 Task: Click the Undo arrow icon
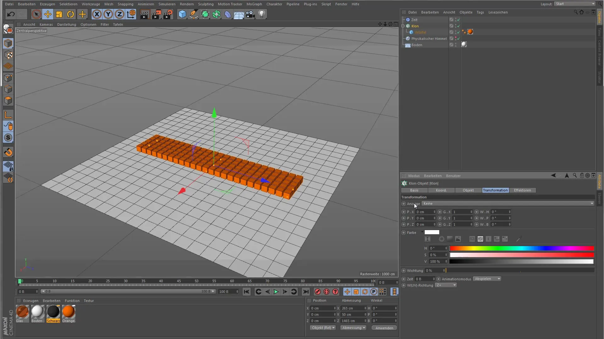[x=11, y=14]
